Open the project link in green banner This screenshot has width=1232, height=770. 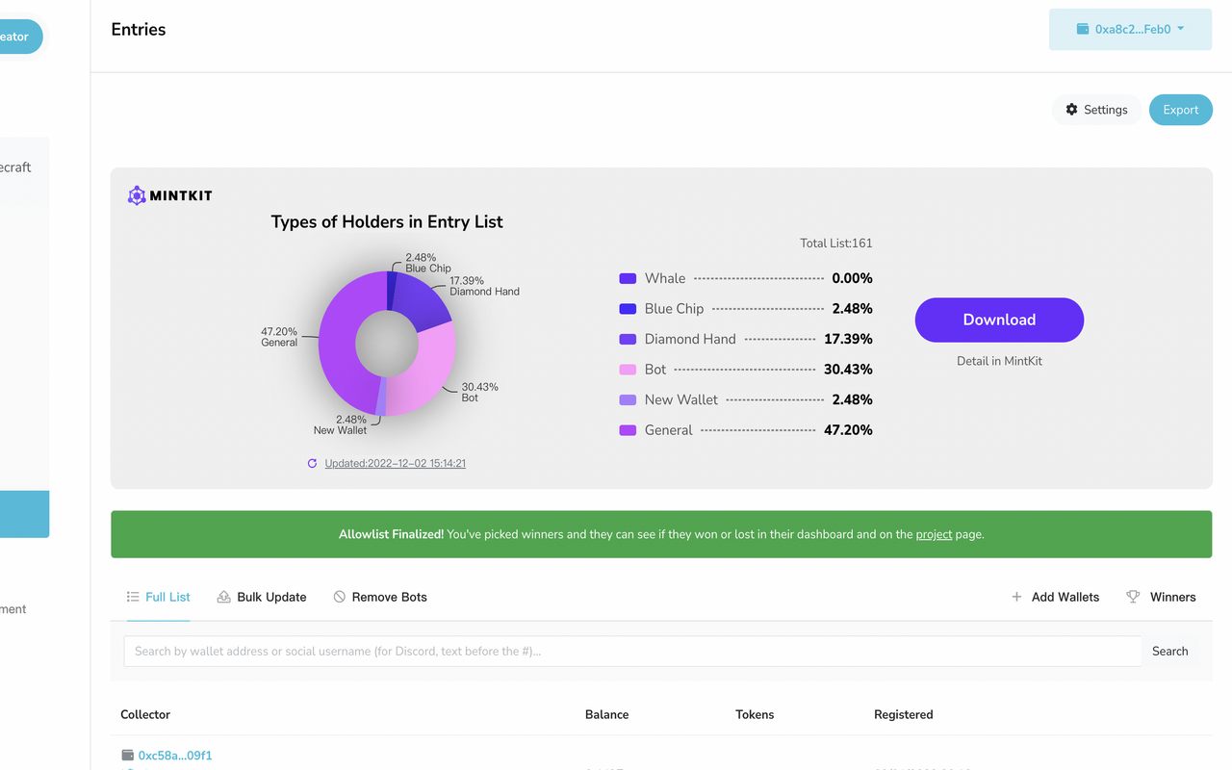tap(934, 534)
